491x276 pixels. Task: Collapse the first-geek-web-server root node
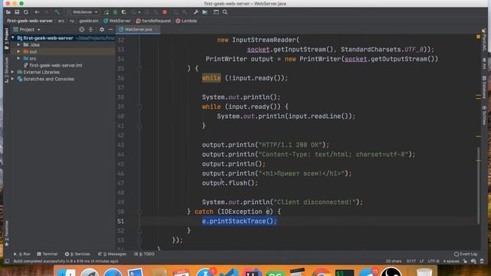tap(13, 38)
